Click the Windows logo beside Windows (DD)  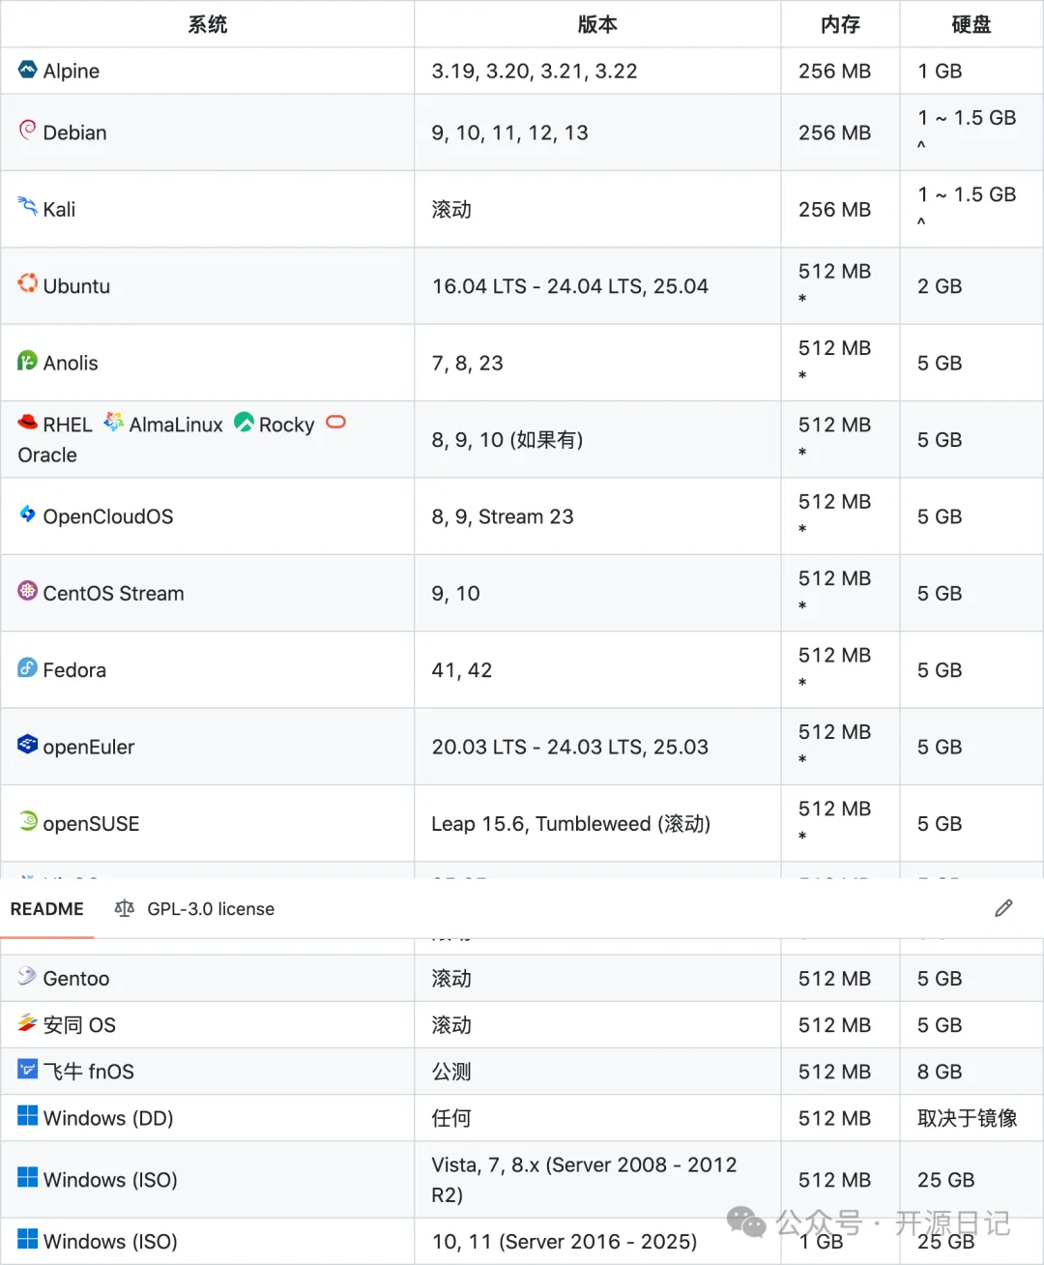tap(27, 1116)
